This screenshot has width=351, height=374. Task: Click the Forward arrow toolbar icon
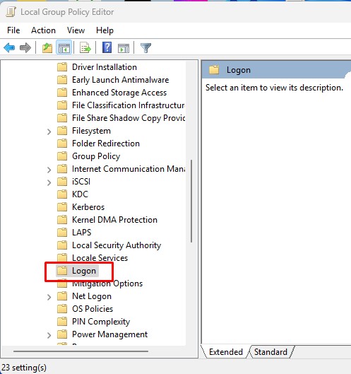pyautogui.click(x=25, y=48)
